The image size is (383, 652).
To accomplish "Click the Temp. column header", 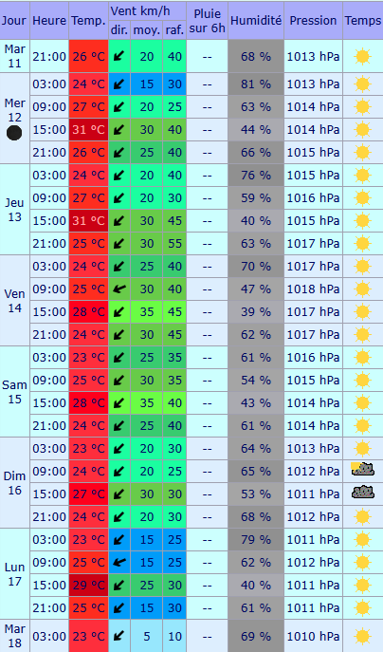I will point(88,20).
